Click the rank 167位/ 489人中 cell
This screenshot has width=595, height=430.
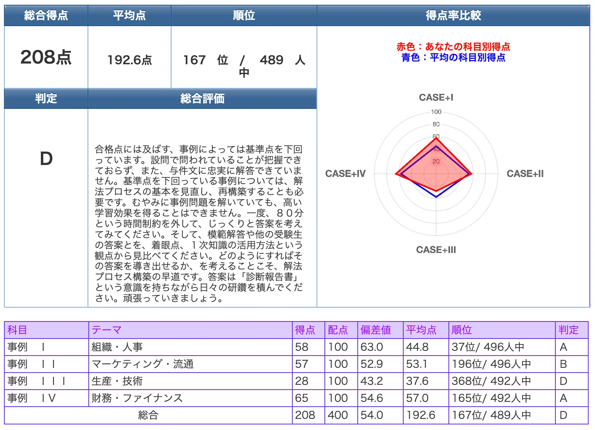click(x=502, y=415)
